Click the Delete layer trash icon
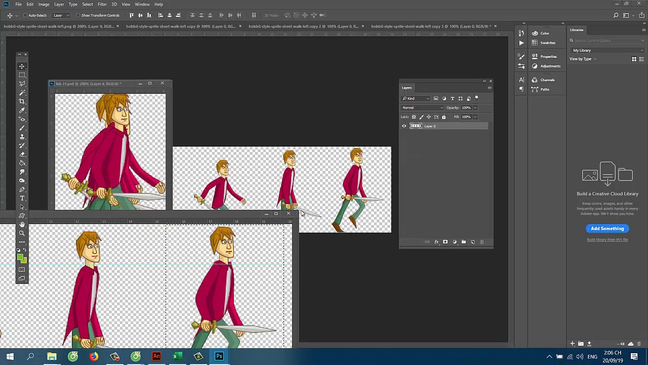 point(482,242)
